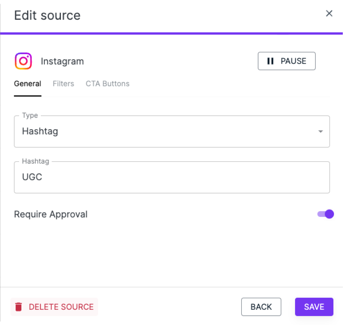
Task: Expand the Type dropdown arrow
Action: pos(320,131)
